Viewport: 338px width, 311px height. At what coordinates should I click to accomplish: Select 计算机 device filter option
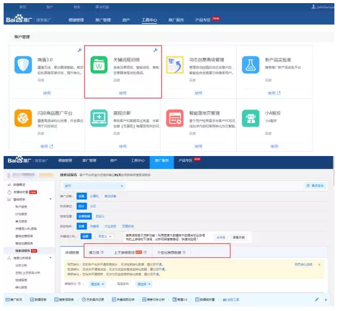point(94,196)
